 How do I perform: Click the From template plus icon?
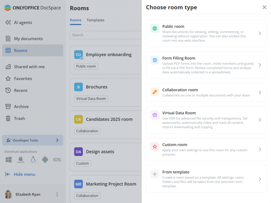coord(155,174)
